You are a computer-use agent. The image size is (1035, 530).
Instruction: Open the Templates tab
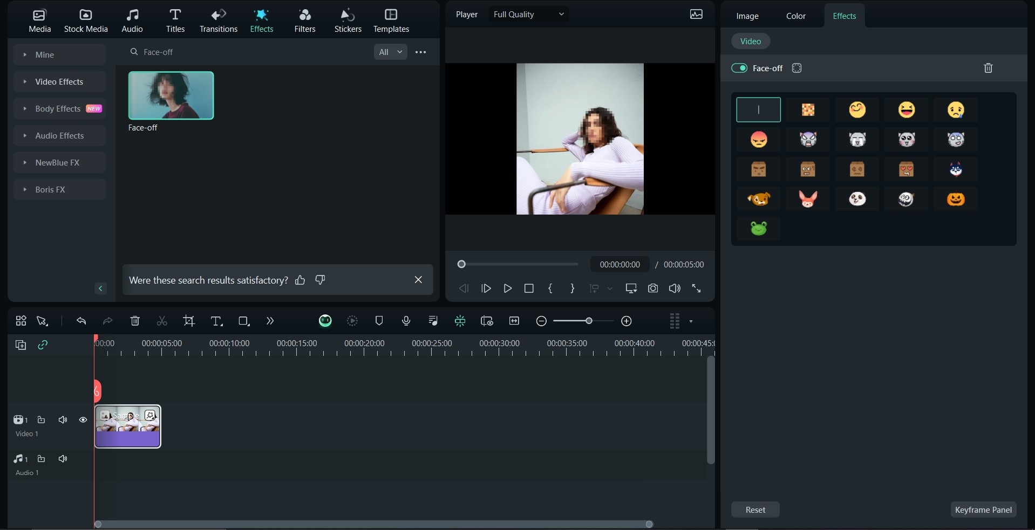coord(391,21)
